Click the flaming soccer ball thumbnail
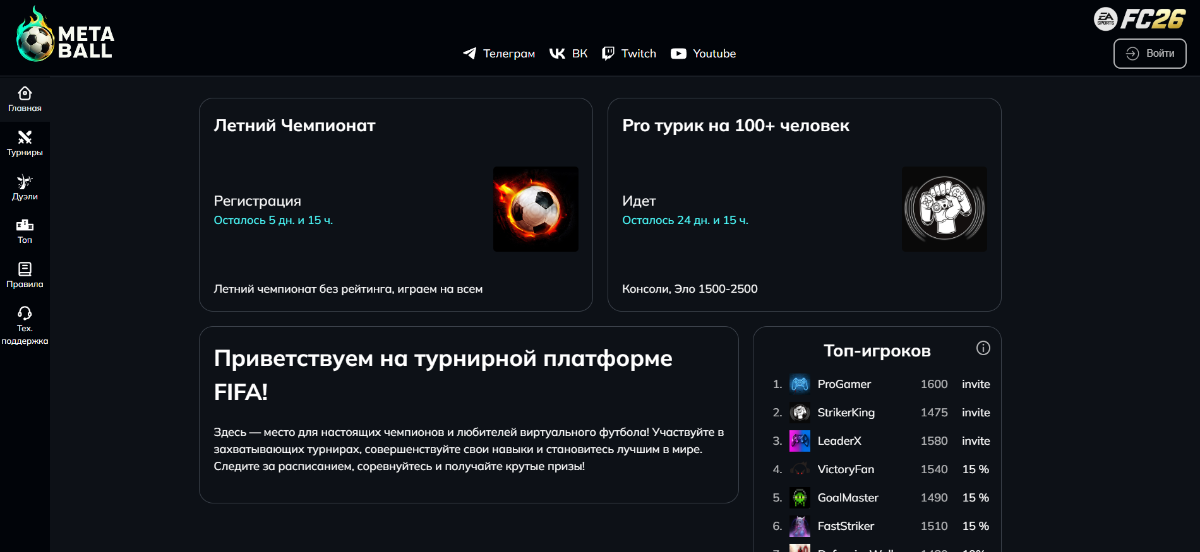Screen dimensions: 1200x552 (x=536, y=209)
